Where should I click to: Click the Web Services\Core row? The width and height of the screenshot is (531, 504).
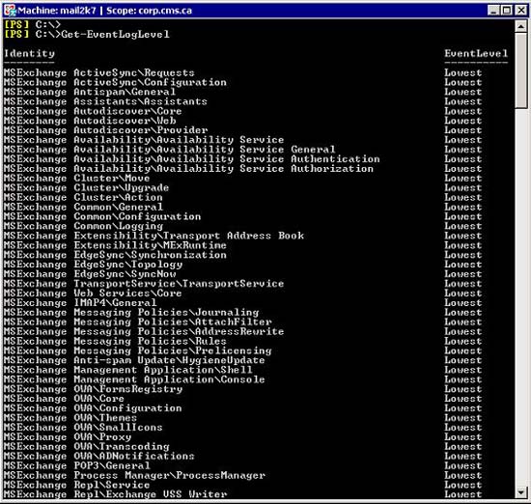tap(242, 293)
